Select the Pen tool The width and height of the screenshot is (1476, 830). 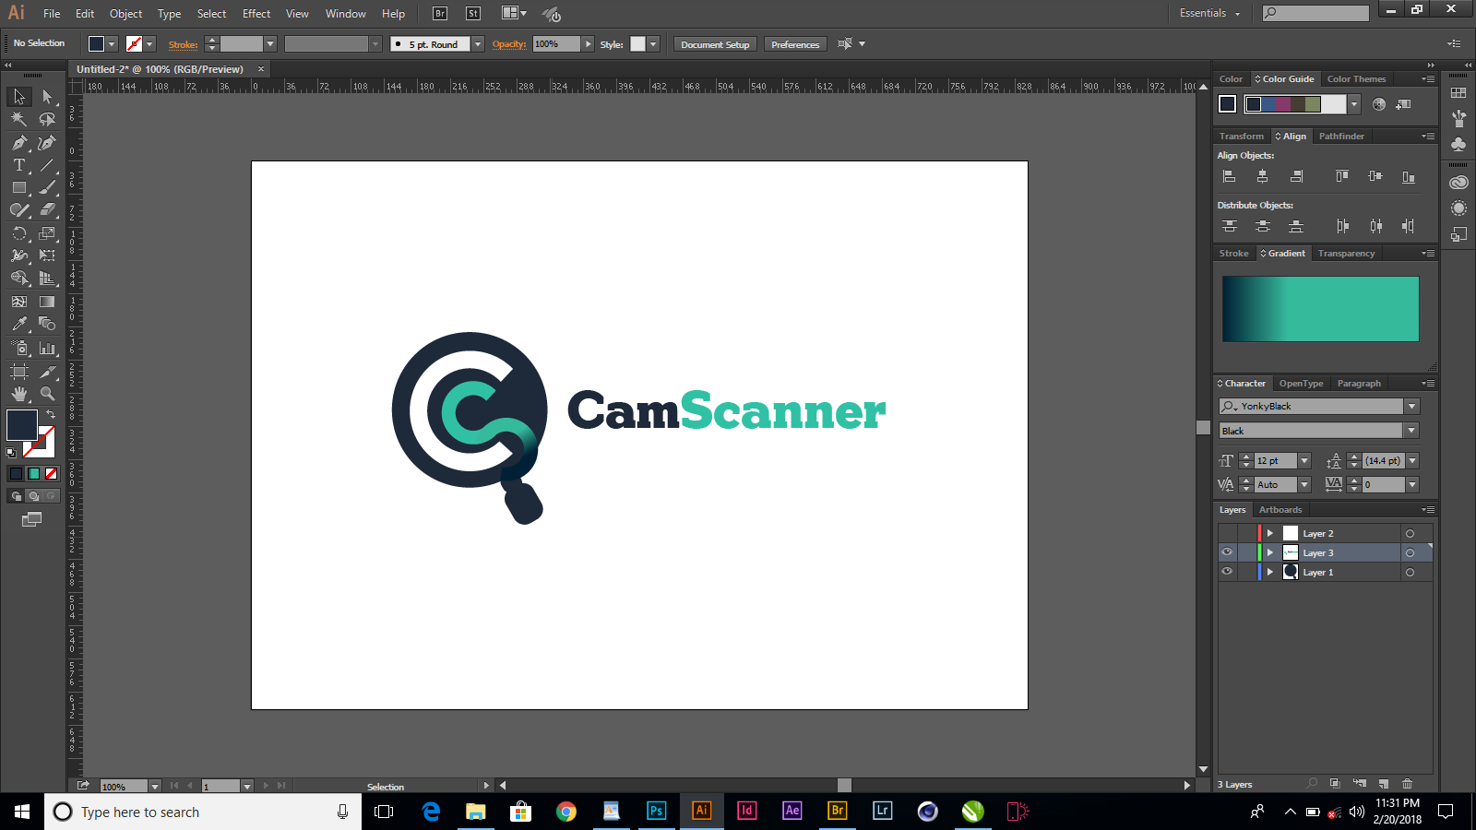tap(19, 142)
